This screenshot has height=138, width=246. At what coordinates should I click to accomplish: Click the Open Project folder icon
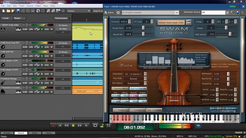pos(8,11)
